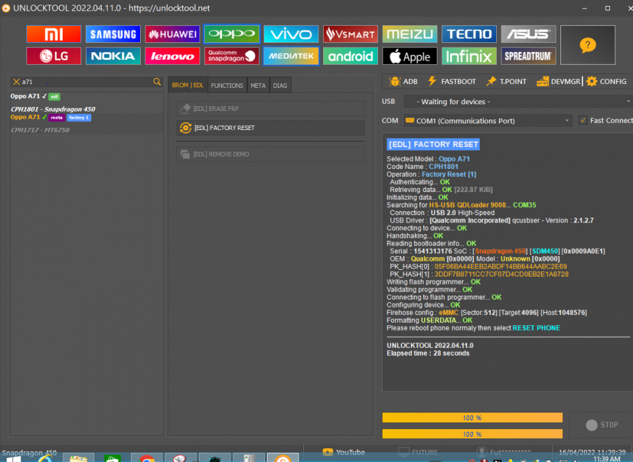Image resolution: width=633 pixels, height=462 pixels.
Task: Select the Apple brand logo
Action: (x=410, y=56)
